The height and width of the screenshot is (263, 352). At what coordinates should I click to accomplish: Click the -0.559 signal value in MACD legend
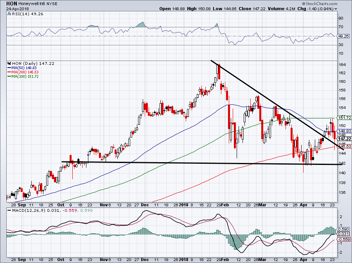coord(70,211)
